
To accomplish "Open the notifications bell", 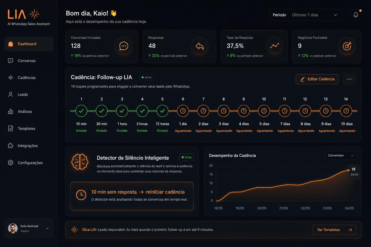I will [x=356, y=15].
